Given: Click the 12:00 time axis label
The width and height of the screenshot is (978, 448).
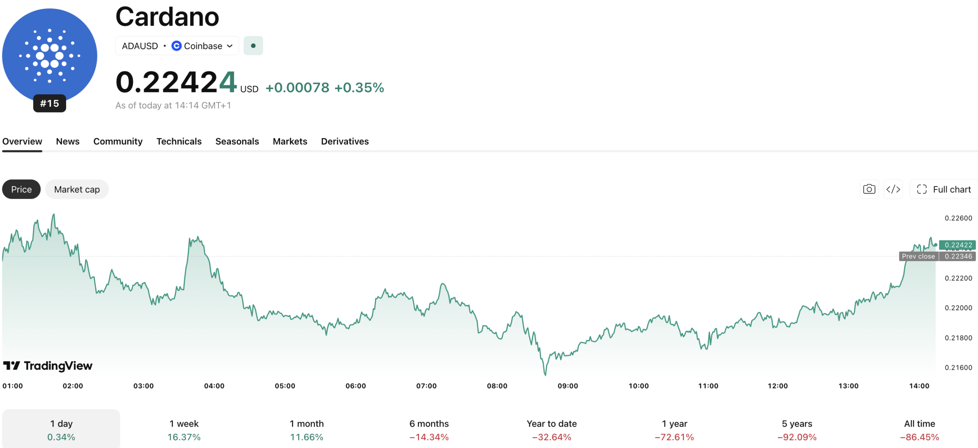Looking at the screenshot, I should pyautogui.click(x=778, y=386).
